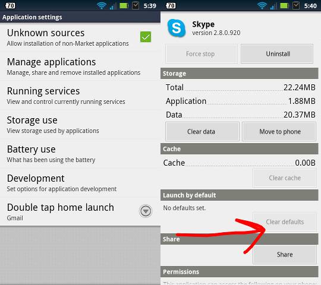Image resolution: width=321 pixels, height=285 pixels.
Task: Open Running services
Action: (x=80, y=95)
